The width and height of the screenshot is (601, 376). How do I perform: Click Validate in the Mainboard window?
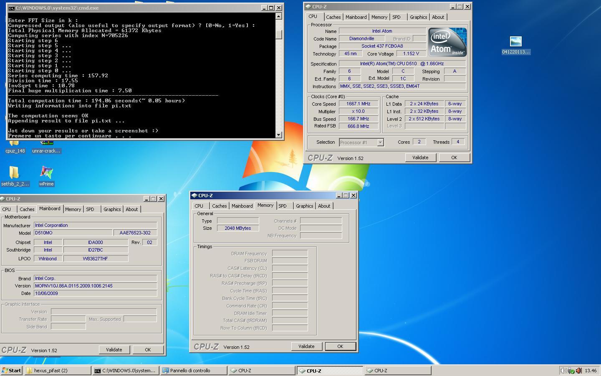coord(114,350)
